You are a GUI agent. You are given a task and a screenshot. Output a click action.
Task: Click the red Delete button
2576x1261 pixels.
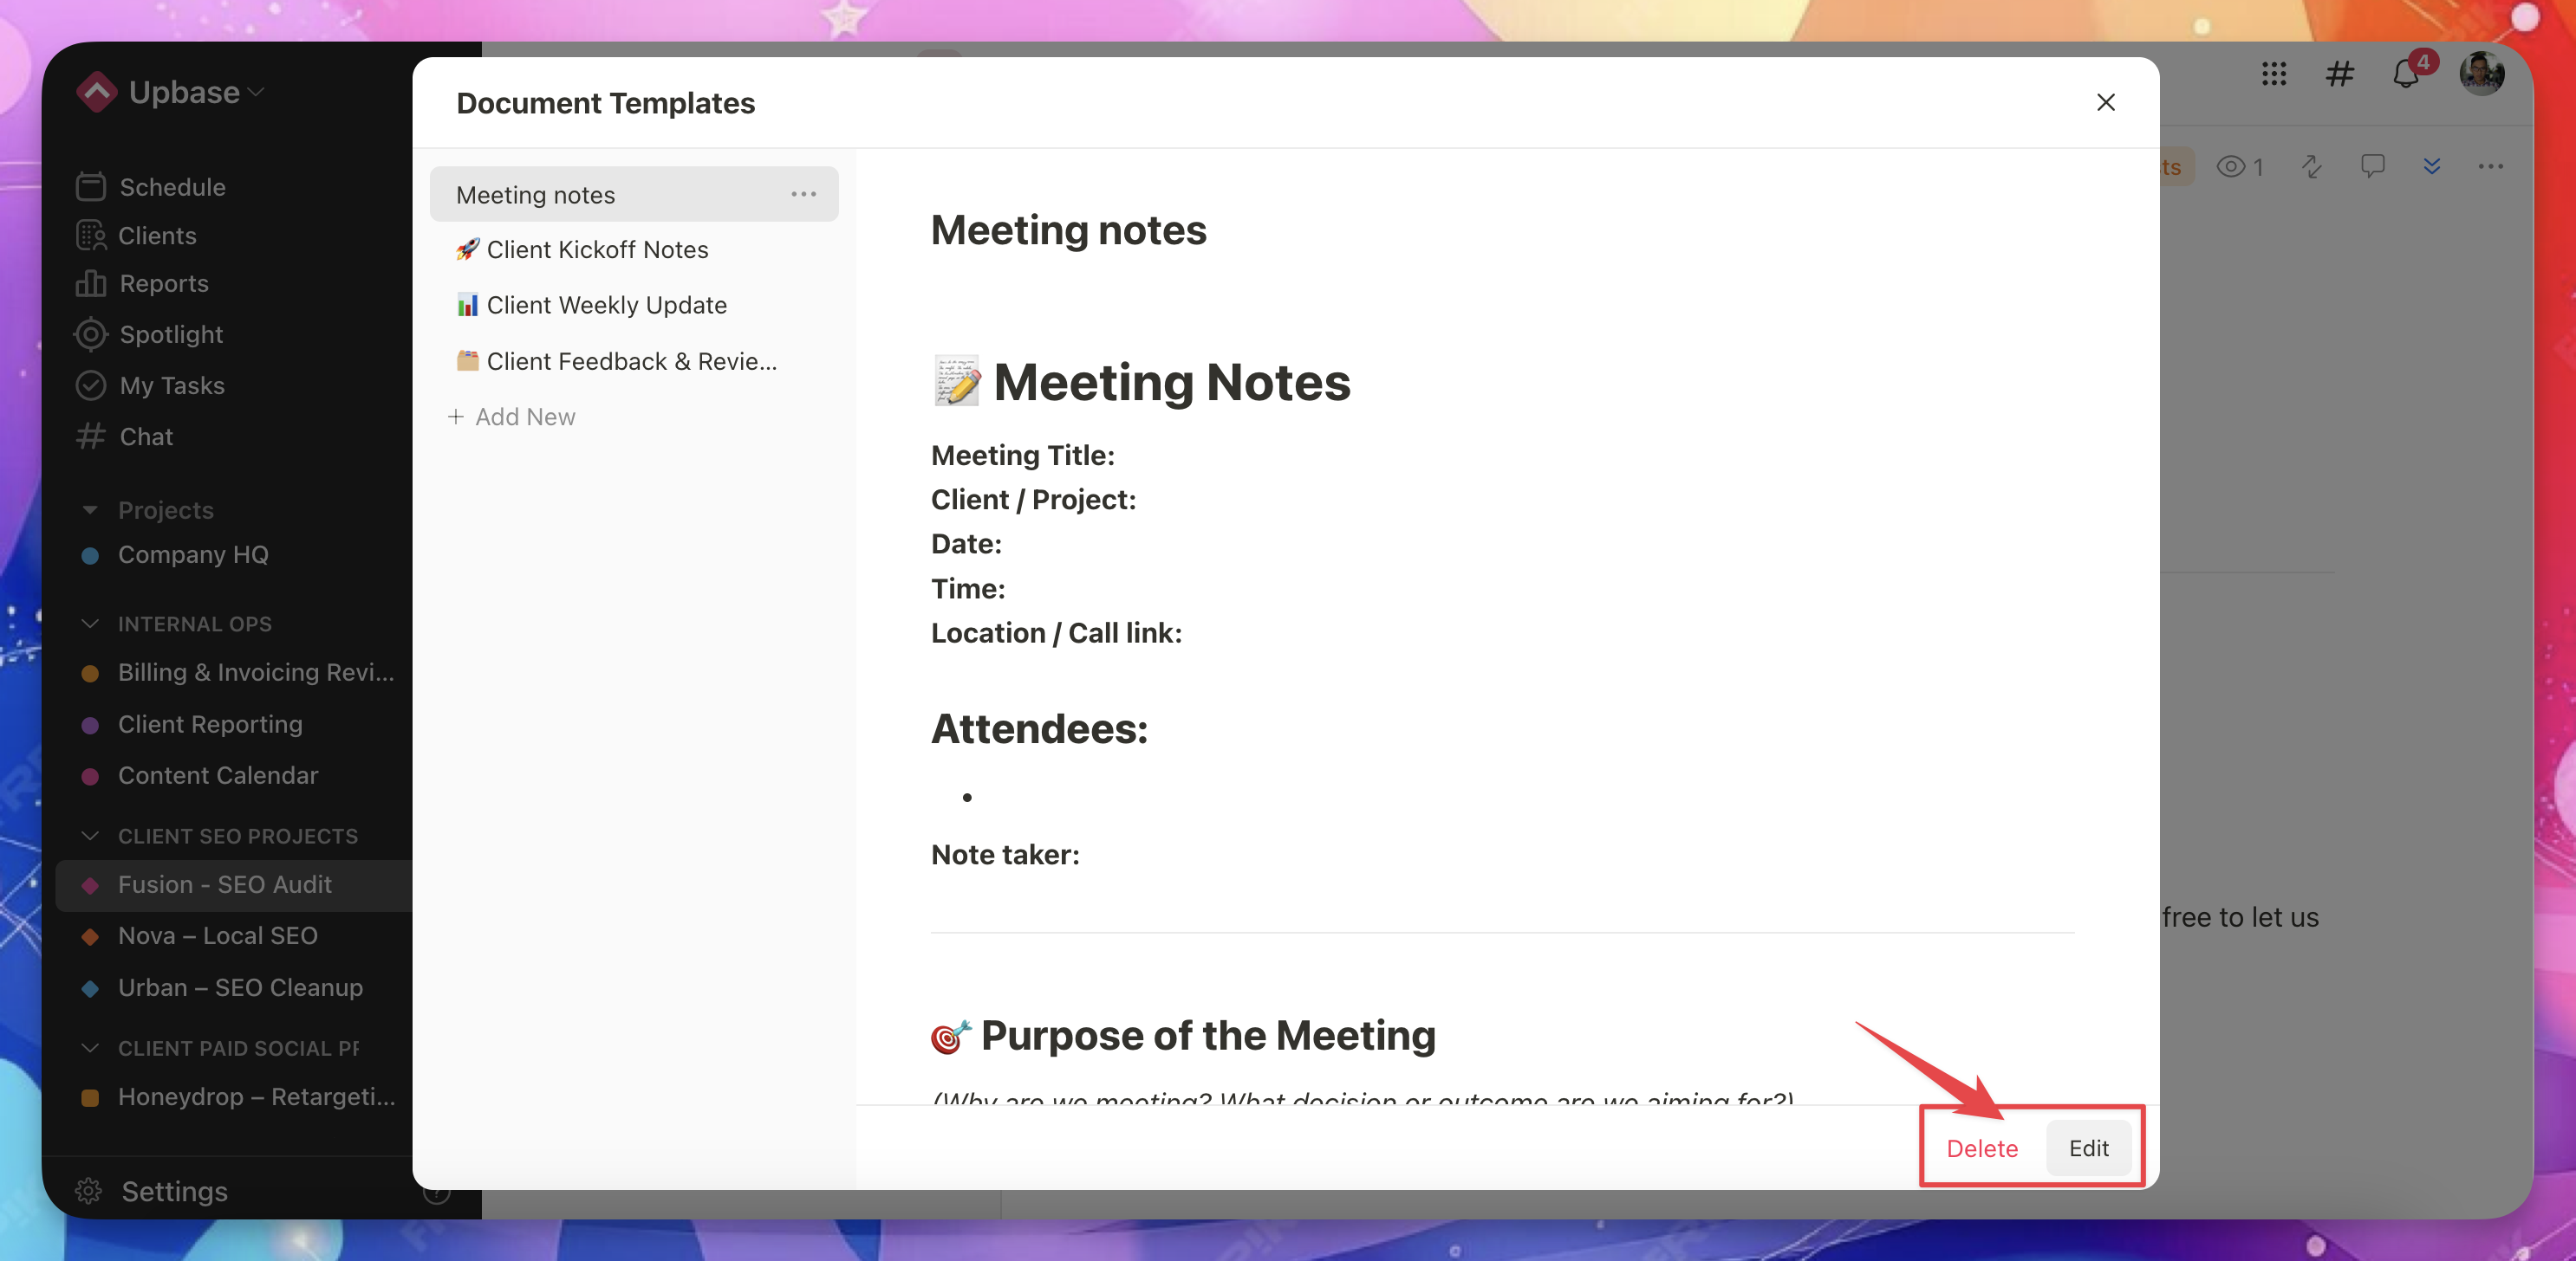point(1981,1148)
